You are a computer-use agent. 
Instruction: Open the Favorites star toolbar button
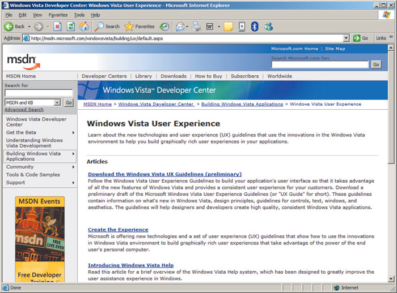pos(140,27)
